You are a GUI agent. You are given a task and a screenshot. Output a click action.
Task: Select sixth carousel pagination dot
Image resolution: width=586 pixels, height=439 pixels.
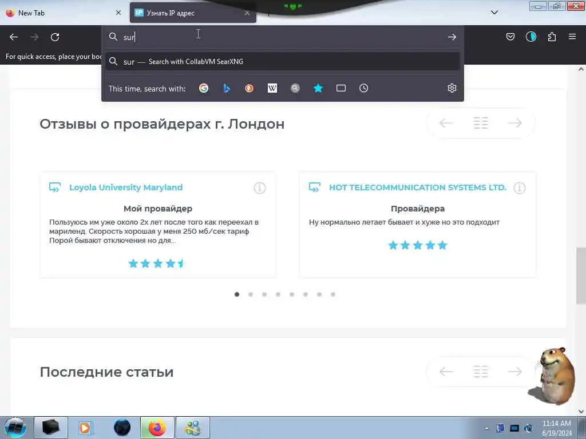tap(306, 294)
